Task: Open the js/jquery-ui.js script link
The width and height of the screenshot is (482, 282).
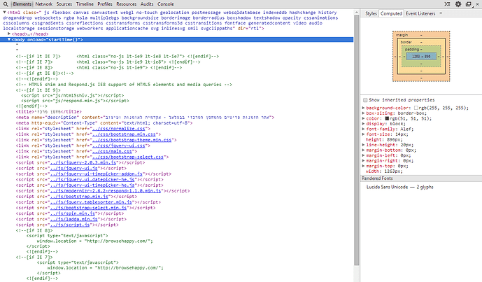Action: [x=73, y=168]
